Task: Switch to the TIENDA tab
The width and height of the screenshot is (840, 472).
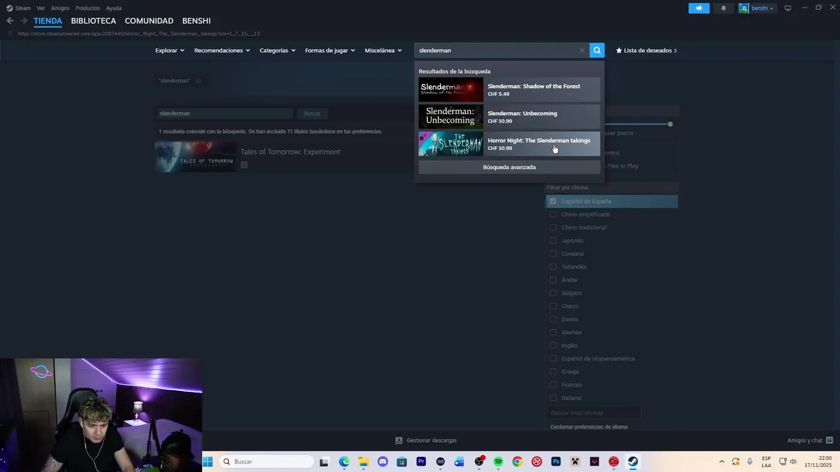Action: pos(48,21)
